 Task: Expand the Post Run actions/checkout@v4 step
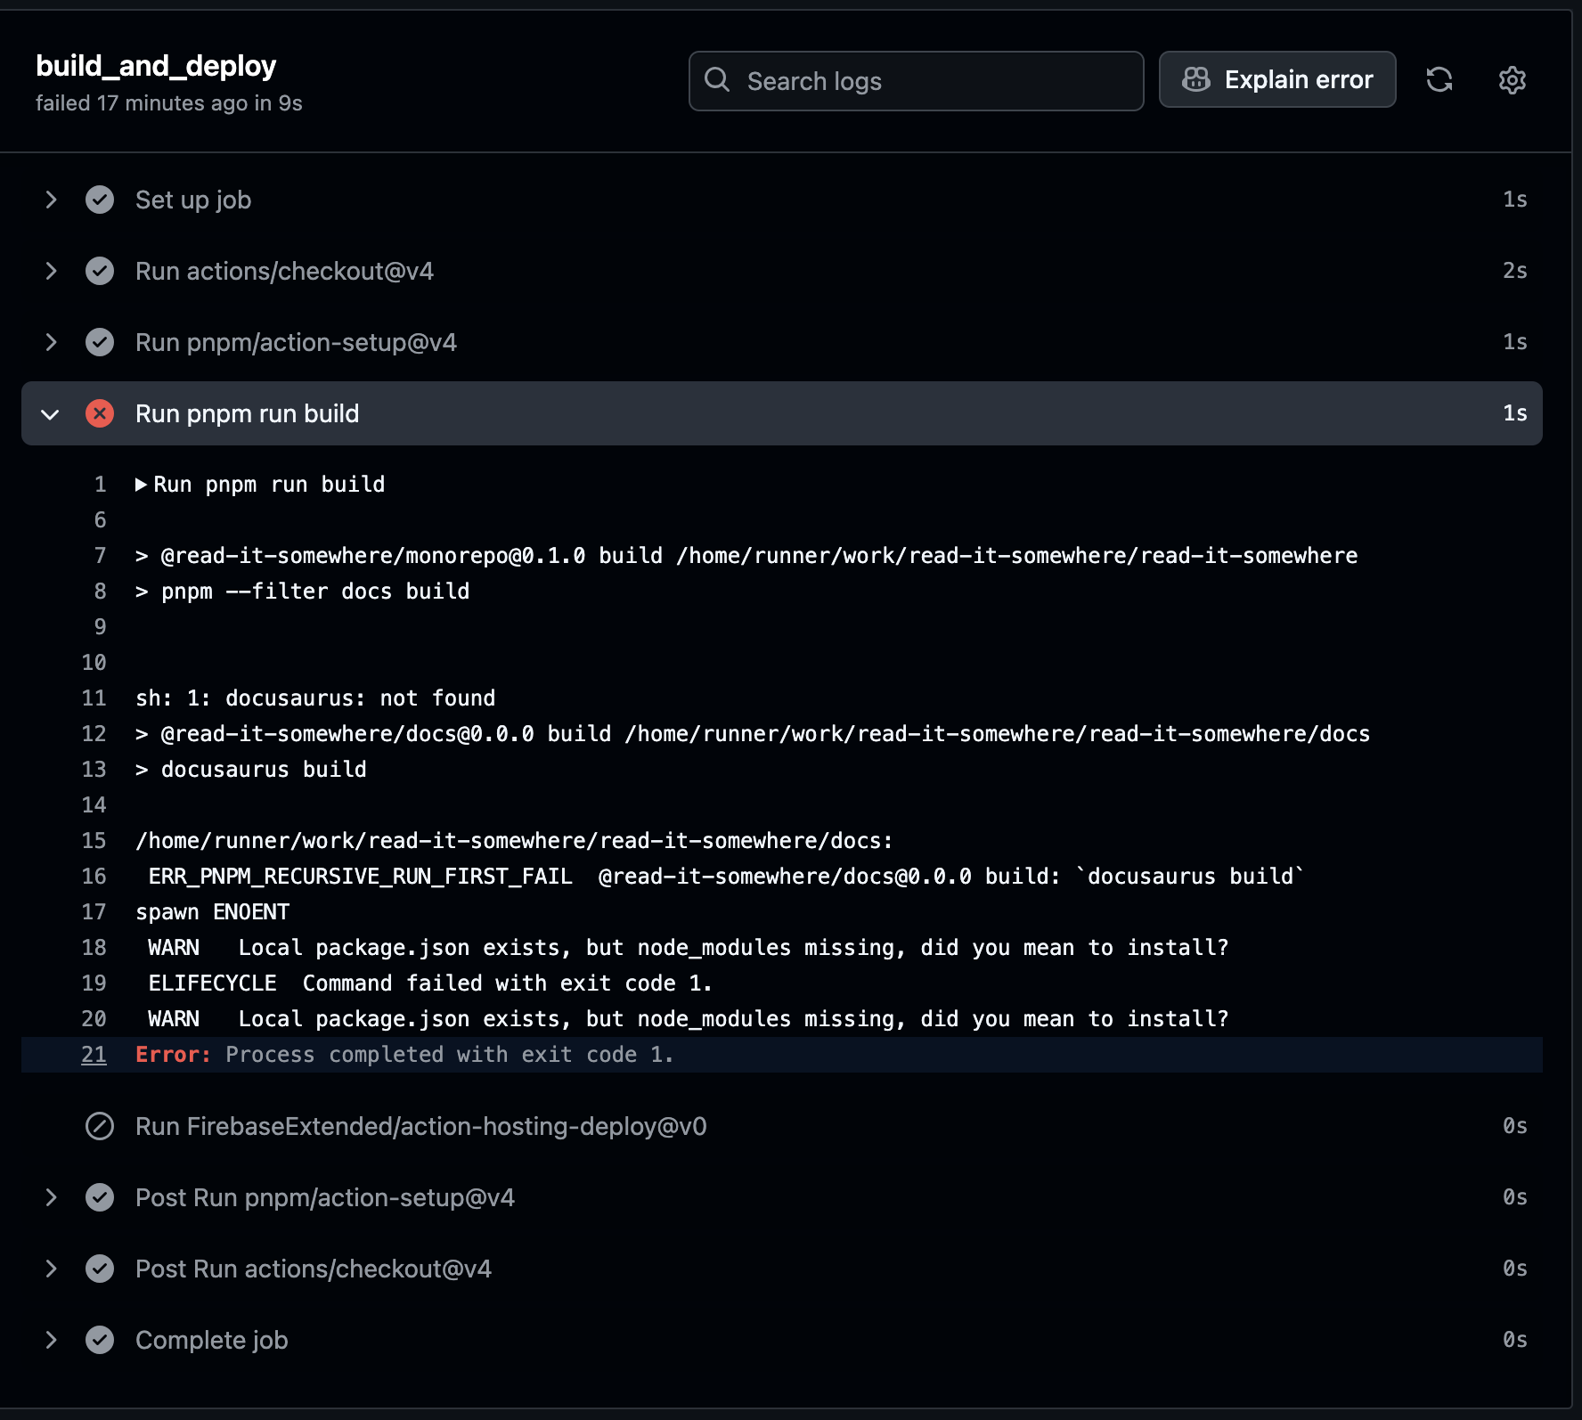[51, 1269]
